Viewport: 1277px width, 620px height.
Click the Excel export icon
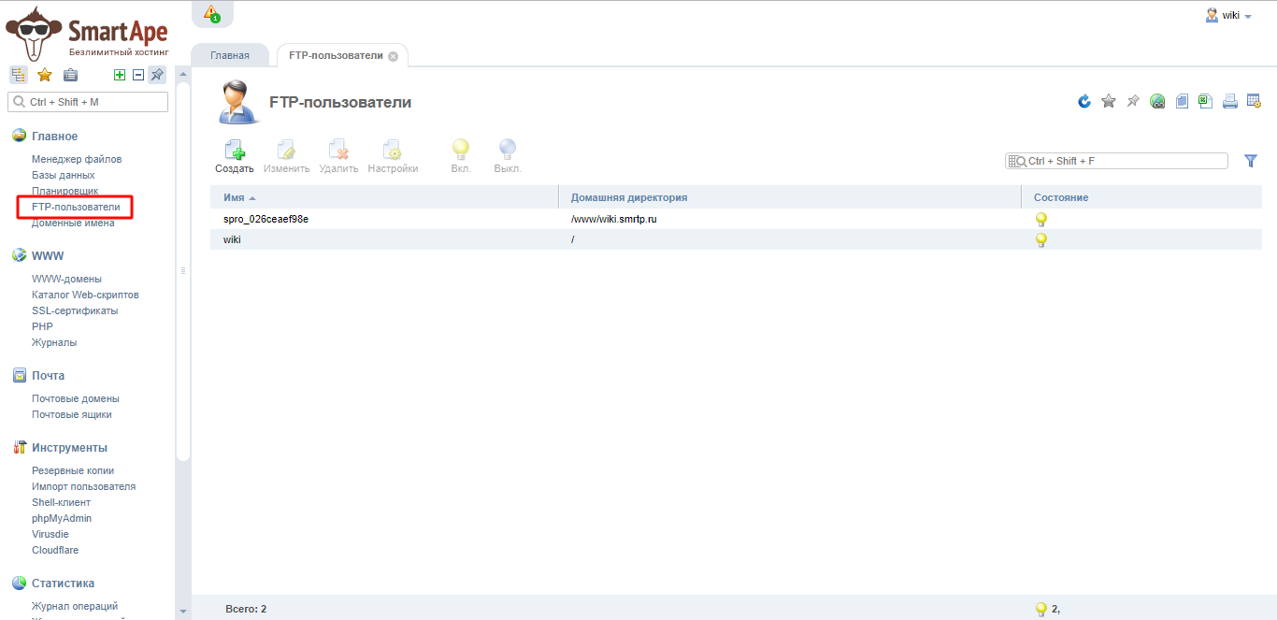click(x=1206, y=101)
